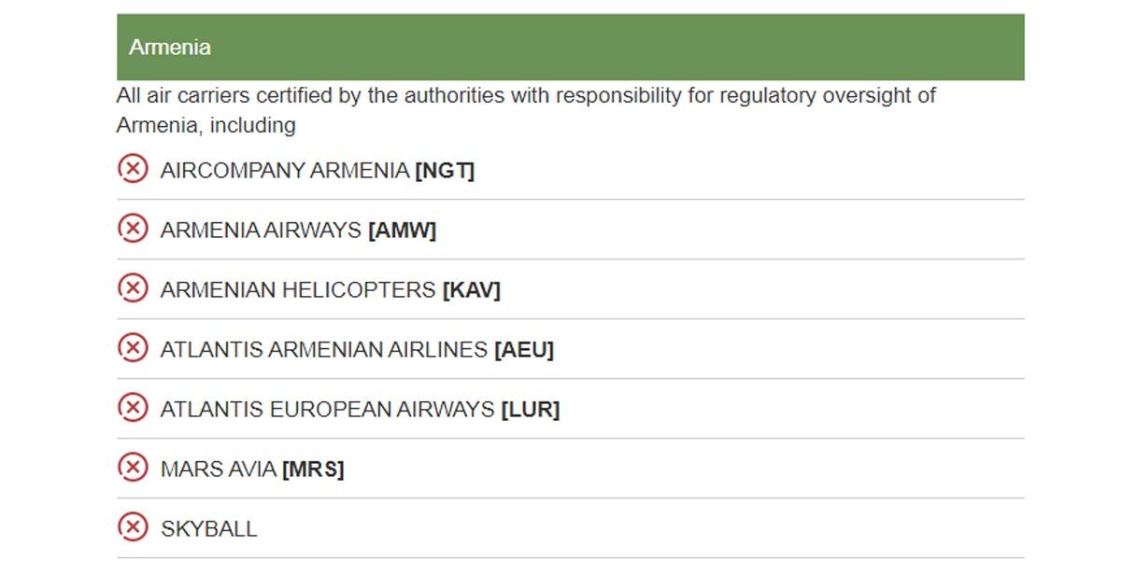
Task: Select the [LUR] code label
Action: (531, 410)
